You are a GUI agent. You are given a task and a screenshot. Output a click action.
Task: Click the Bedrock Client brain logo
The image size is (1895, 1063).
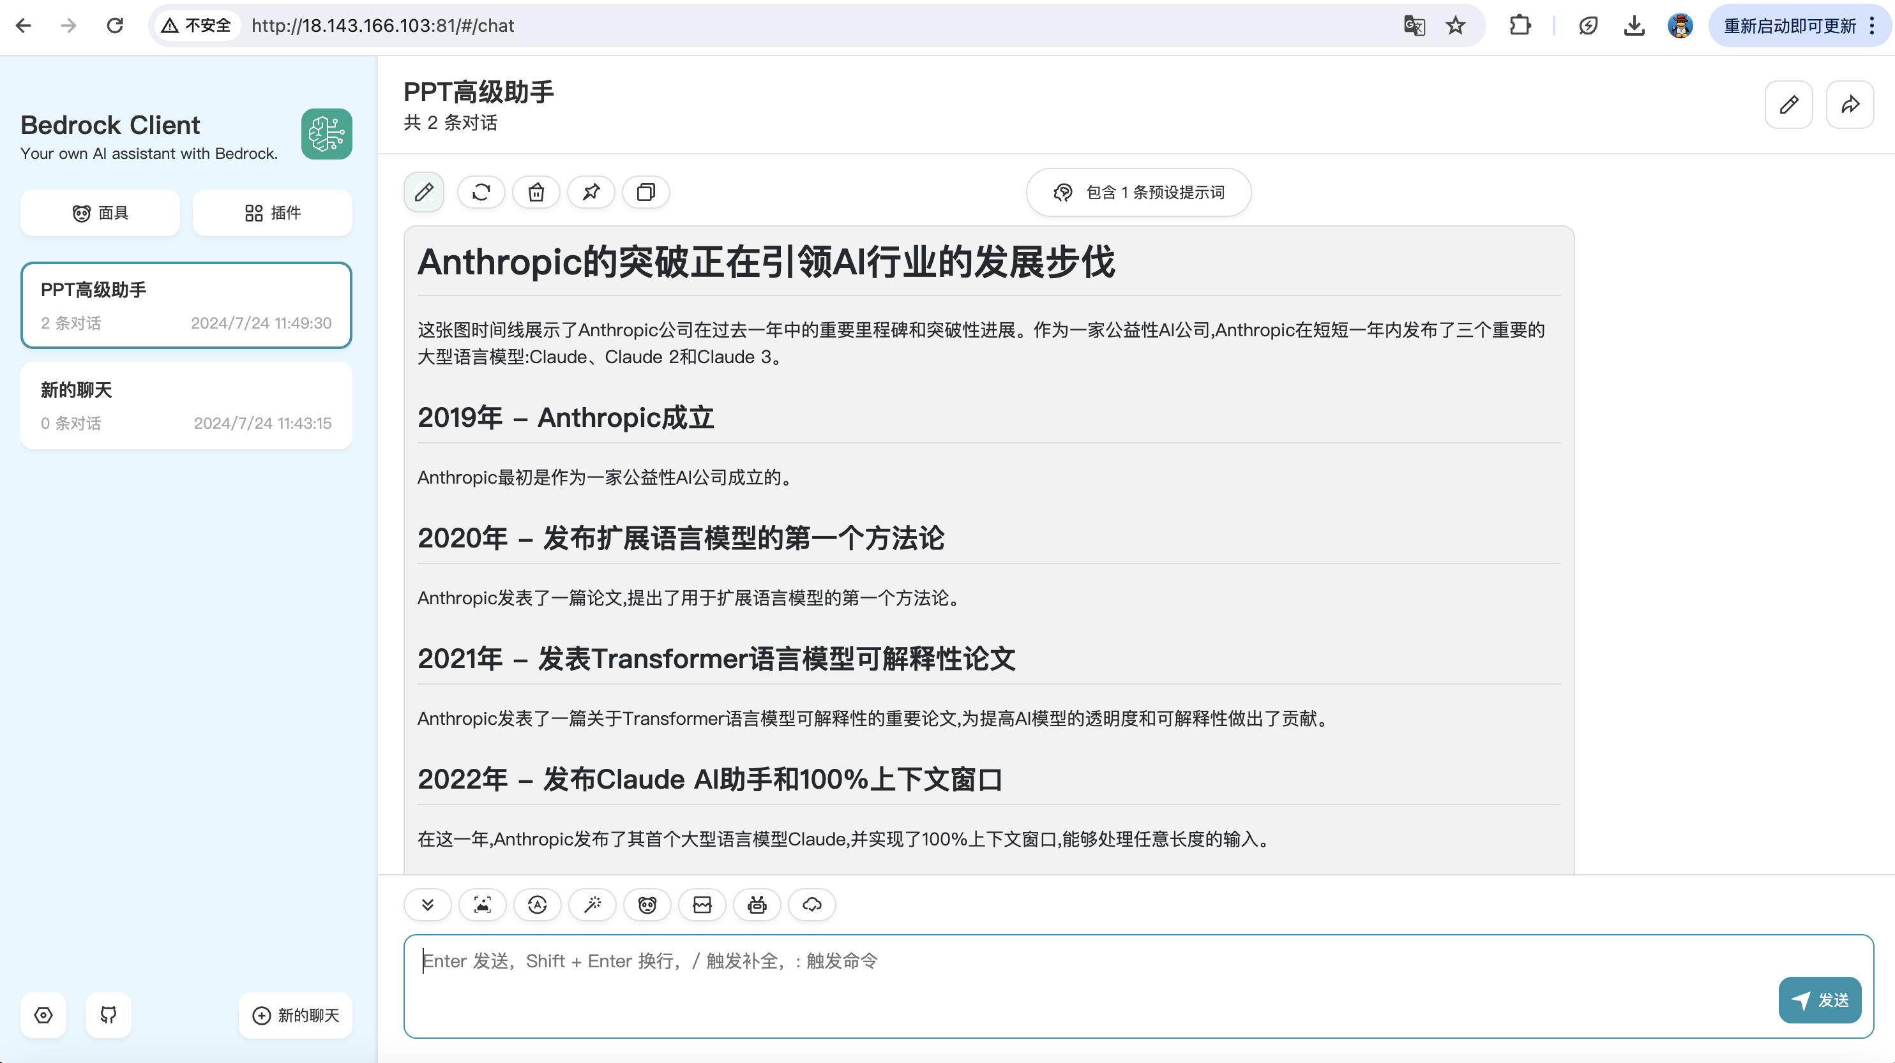coord(327,134)
